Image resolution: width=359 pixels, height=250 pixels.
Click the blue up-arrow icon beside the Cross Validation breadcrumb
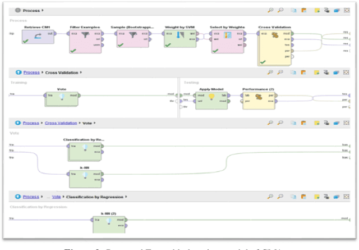click(x=19, y=72)
